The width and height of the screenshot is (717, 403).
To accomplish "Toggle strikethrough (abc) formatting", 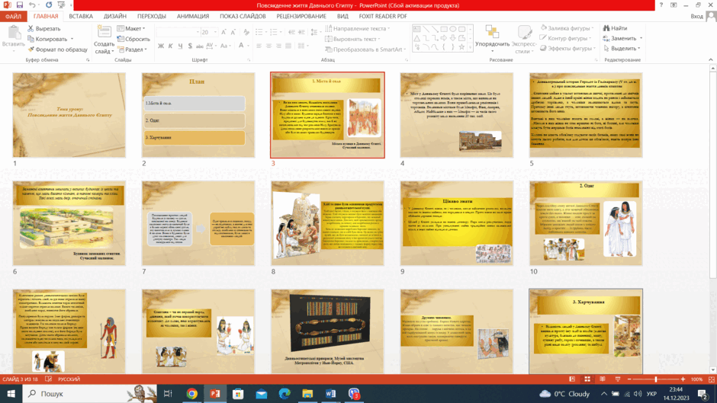I will [199, 46].
